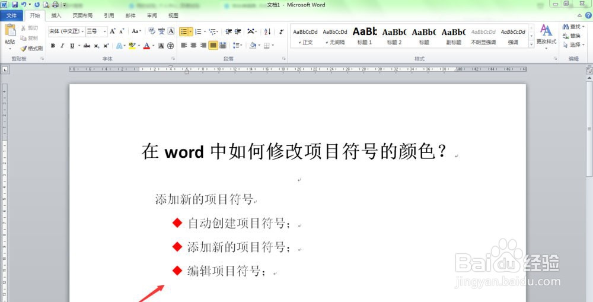Switch to Page Layout (页面布局) tab
The width and height of the screenshot is (593, 302).
(x=82, y=15)
